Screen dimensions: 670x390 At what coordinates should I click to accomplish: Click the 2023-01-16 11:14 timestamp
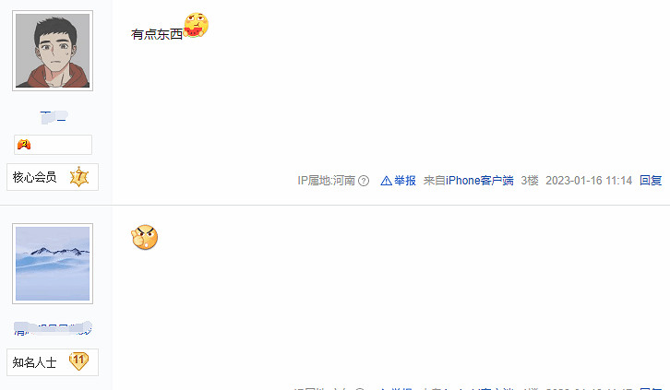pos(589,181)
